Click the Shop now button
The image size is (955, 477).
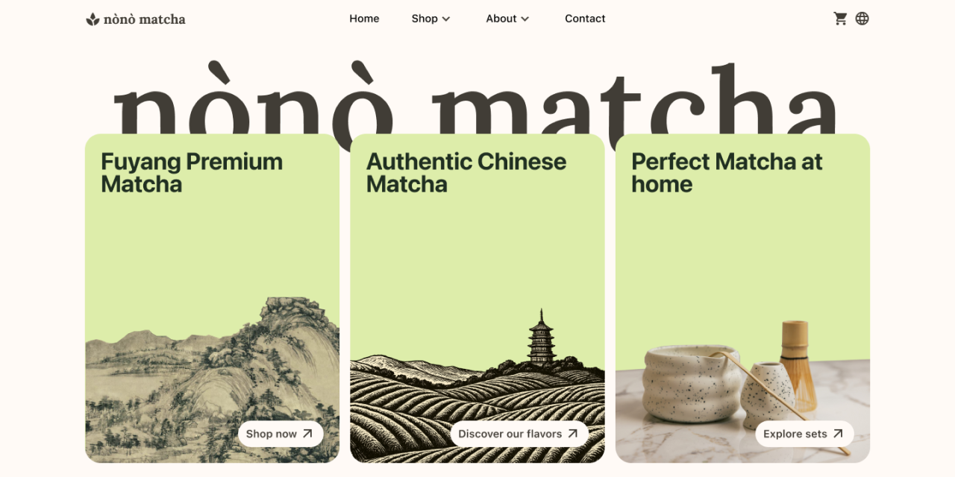(x=281, y=434)
